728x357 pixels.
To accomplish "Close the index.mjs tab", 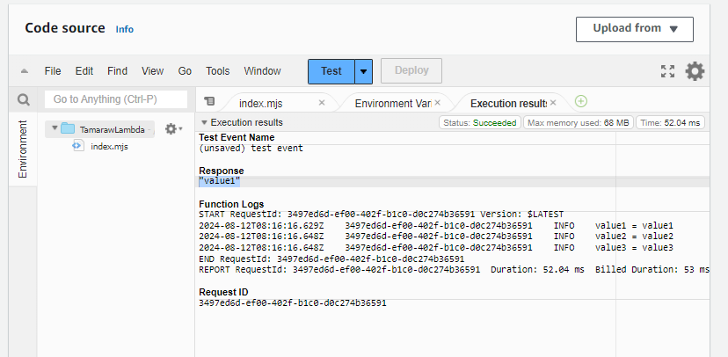I will click(x=321, y=103).
